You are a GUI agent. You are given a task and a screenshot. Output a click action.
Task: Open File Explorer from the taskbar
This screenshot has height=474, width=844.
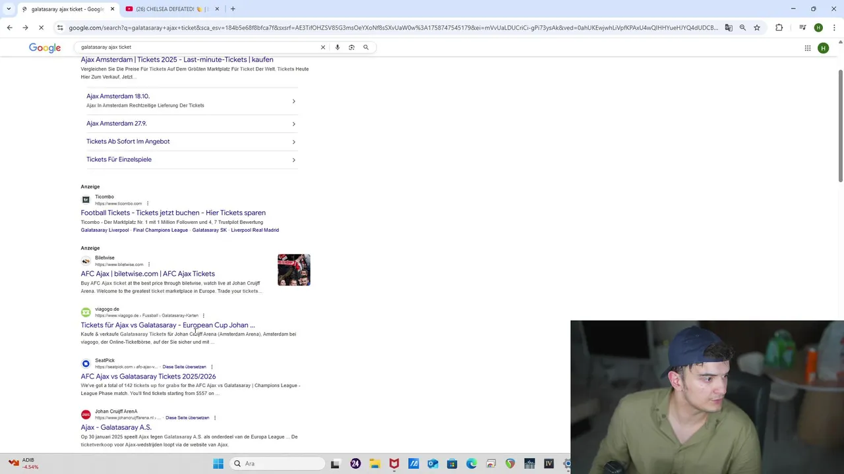[375, 463]
